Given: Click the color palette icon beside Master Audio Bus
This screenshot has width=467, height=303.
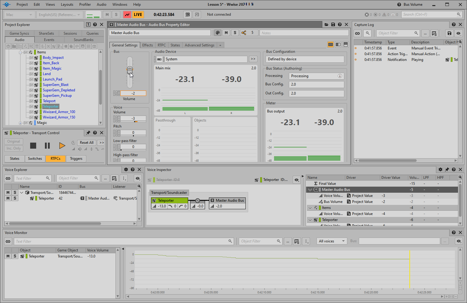Looking at the screenshot, I should tap(218, 33).
